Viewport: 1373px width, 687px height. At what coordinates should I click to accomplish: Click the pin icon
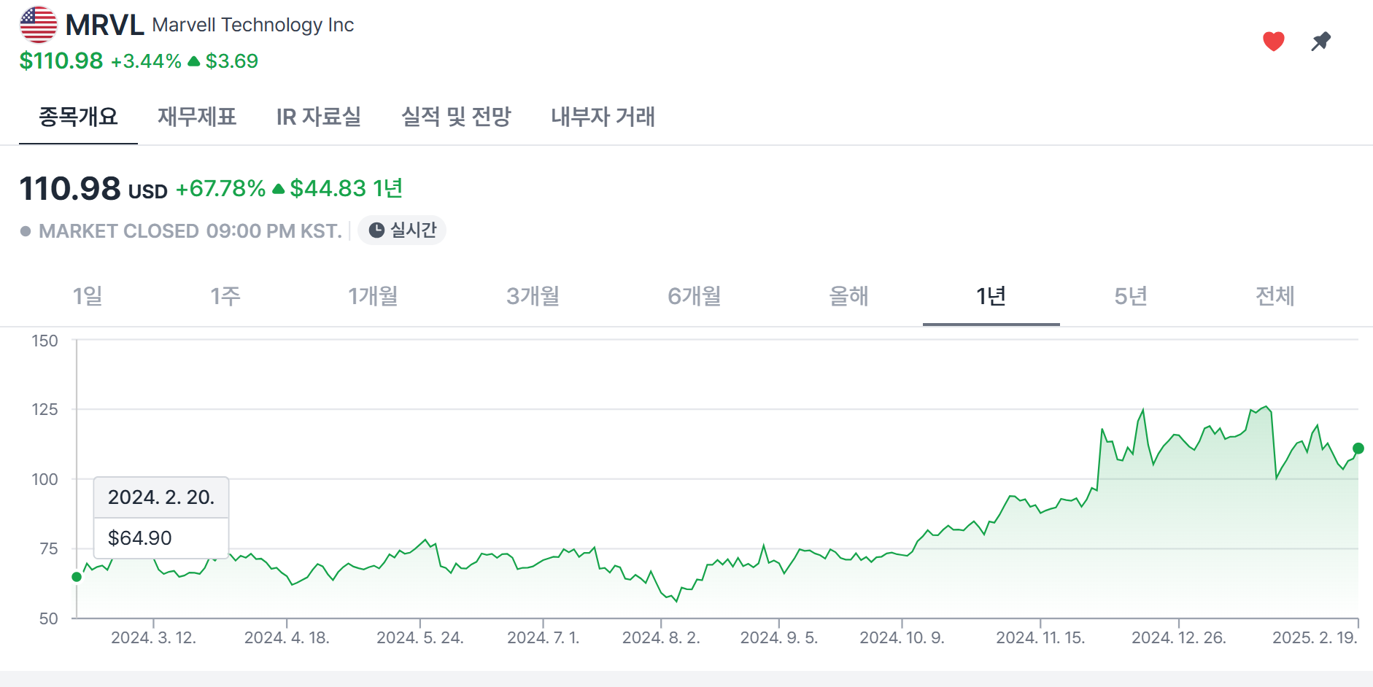1320,42
